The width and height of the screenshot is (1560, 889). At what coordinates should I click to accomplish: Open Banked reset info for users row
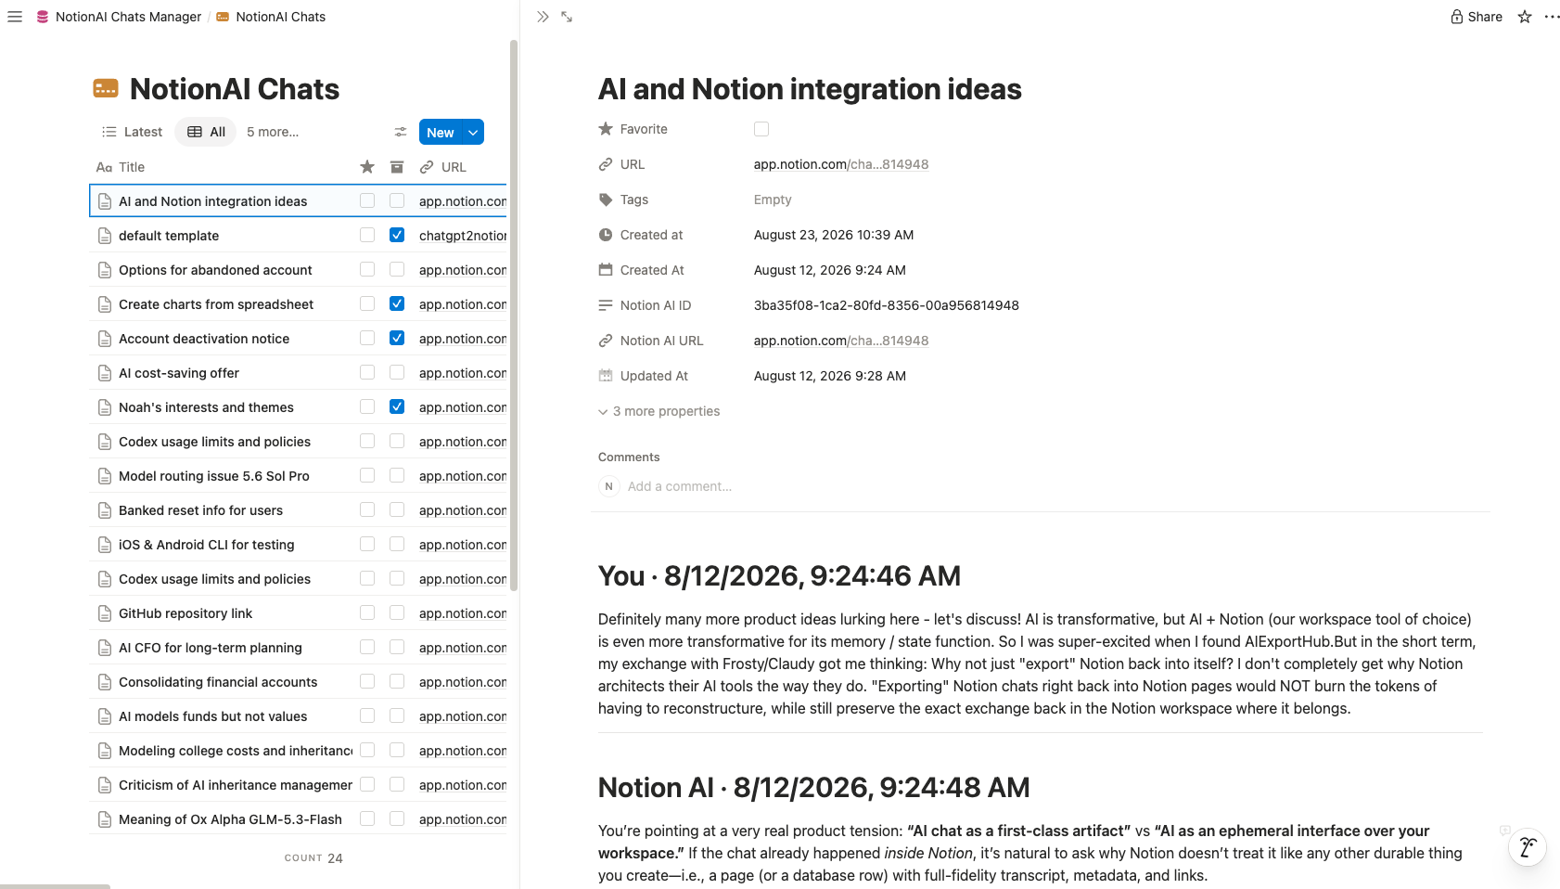coord(200,510)
